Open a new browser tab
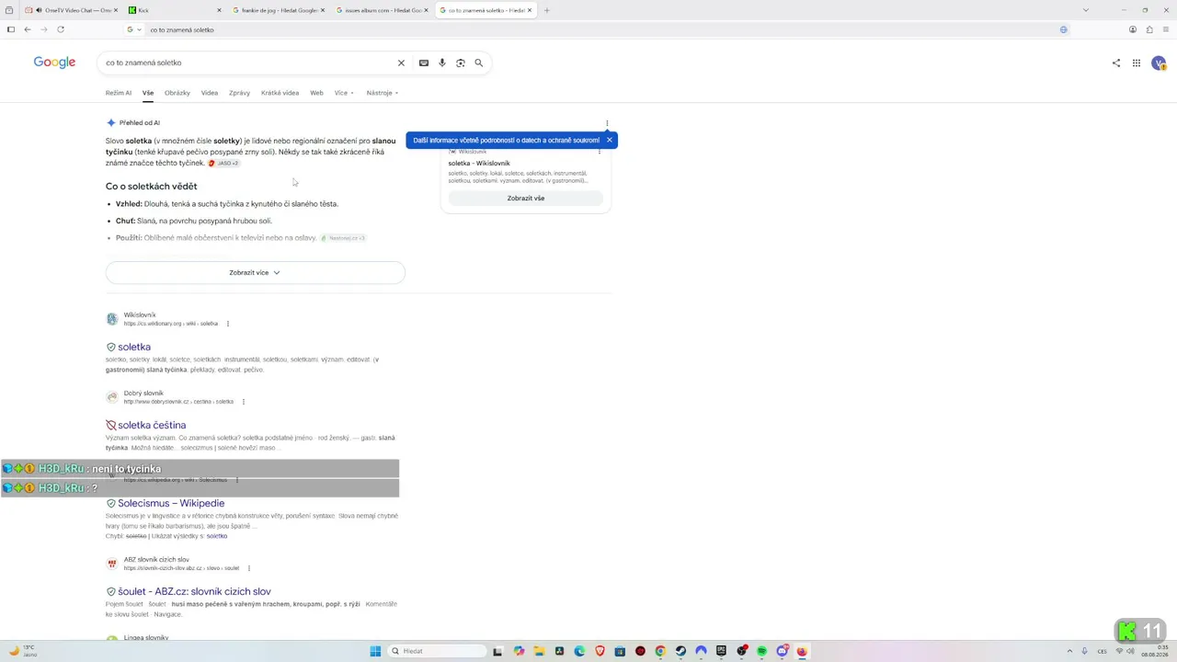This screenshot has width=1177, height=662. (547, 10)
